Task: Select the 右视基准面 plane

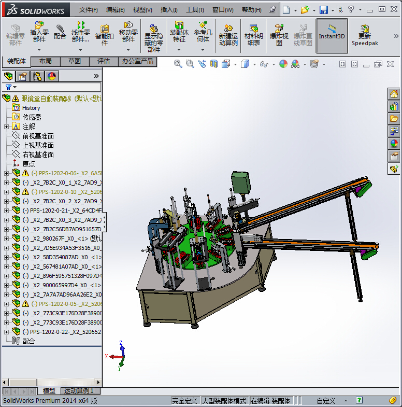Action: 38,155
